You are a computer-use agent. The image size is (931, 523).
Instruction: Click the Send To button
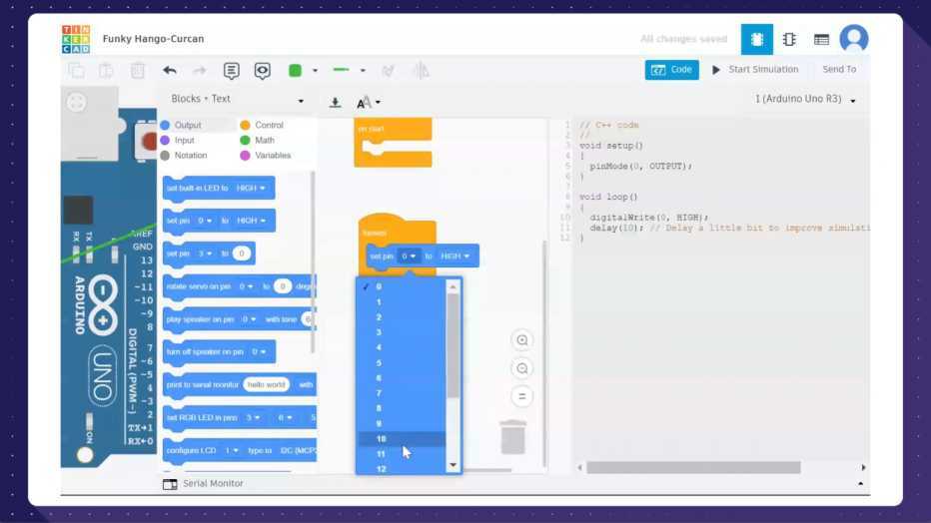pyautogui.click(x=839, y=70)
